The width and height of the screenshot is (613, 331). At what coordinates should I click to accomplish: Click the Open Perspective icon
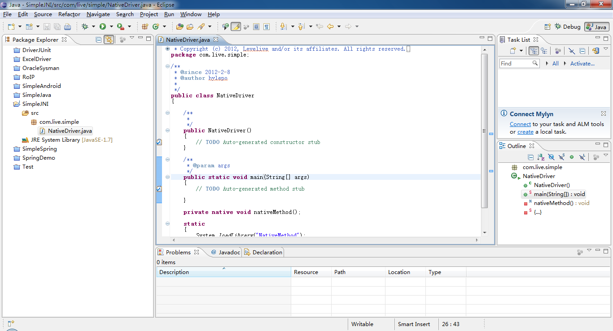(x=547, y=27)
